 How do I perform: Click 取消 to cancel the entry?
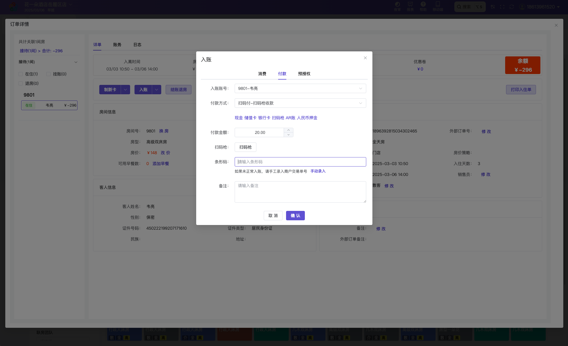[x=273, y=216]
